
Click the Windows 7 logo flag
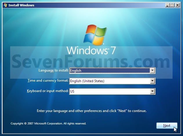(x=95, y=35)
